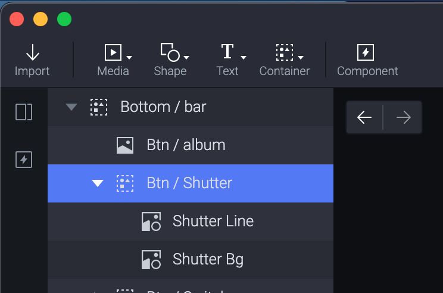The image size is (443, 293).
Task: Open the components panel lightning icon
Action: [x=24, y=160]
